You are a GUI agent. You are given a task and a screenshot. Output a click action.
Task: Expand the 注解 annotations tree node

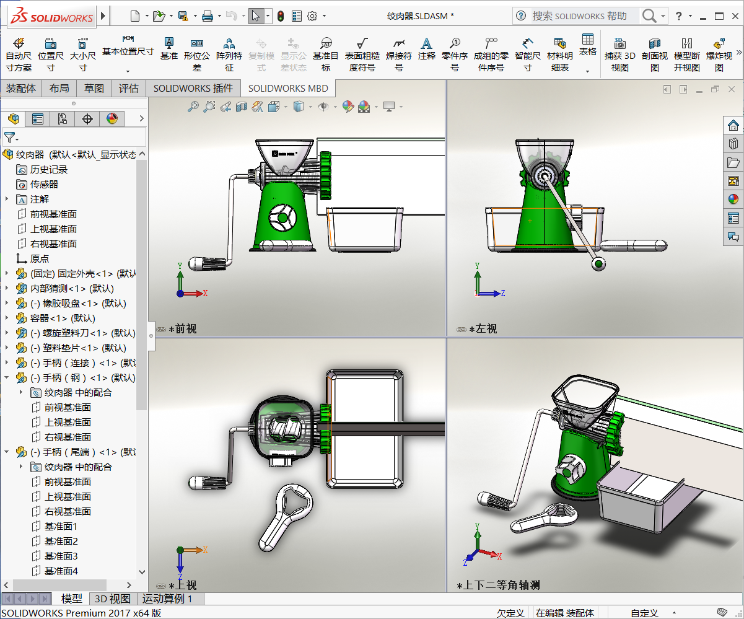coord(7,199)
